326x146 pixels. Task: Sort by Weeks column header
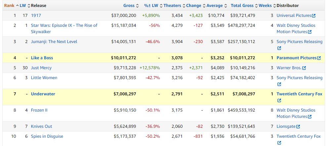click(x=265, y=6)
